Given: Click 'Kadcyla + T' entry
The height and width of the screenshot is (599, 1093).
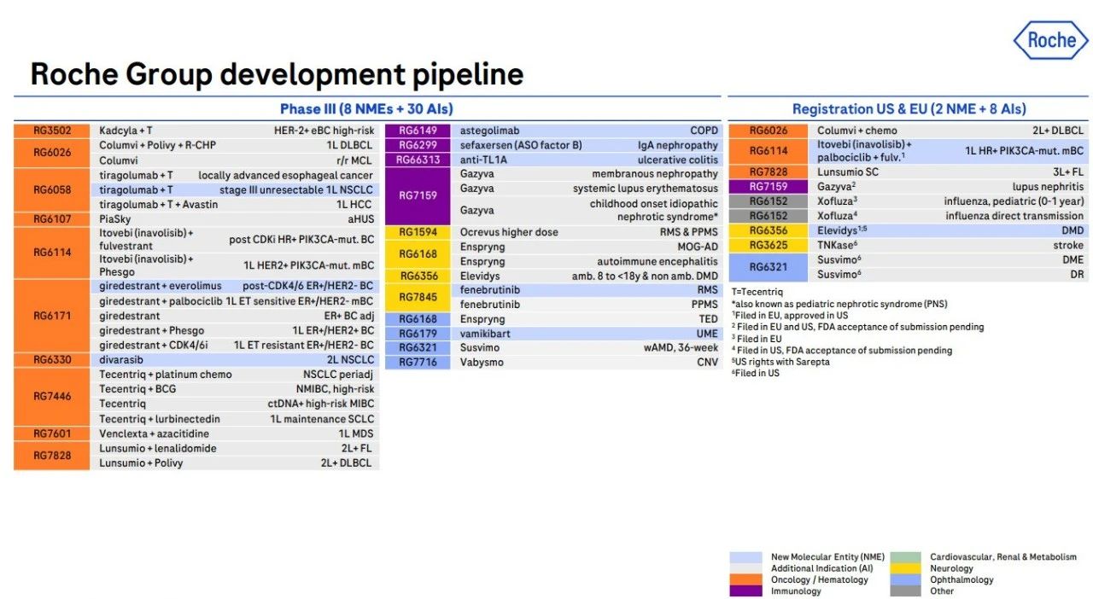Looking at the screenshot, I should tap(126, 131).
